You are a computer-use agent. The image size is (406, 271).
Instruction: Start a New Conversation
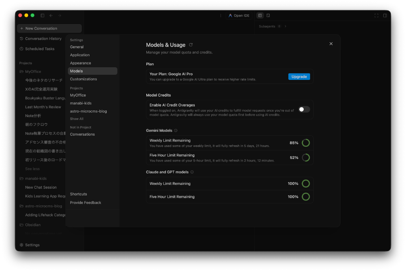coord(49,28)
